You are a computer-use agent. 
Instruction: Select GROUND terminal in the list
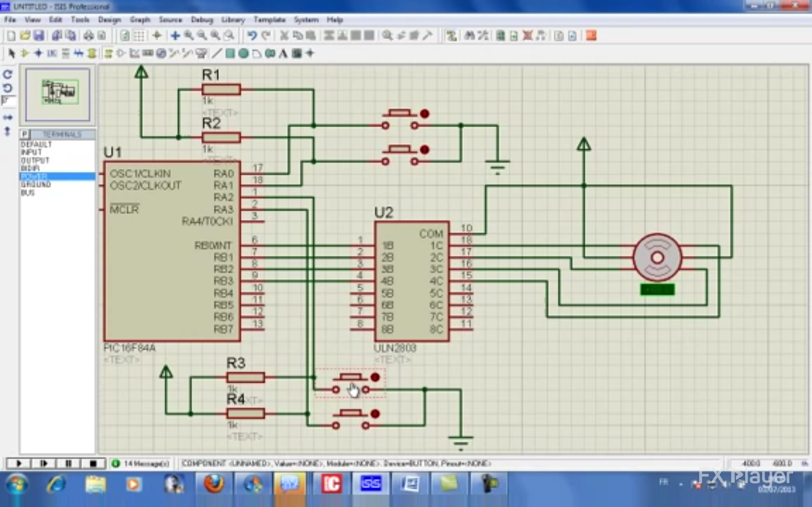(x=57, y=184)
